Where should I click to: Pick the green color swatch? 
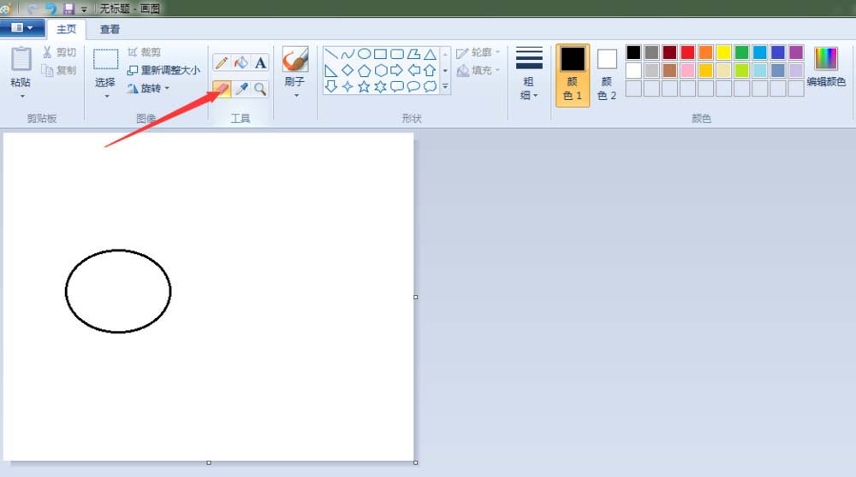pos(742,52)
